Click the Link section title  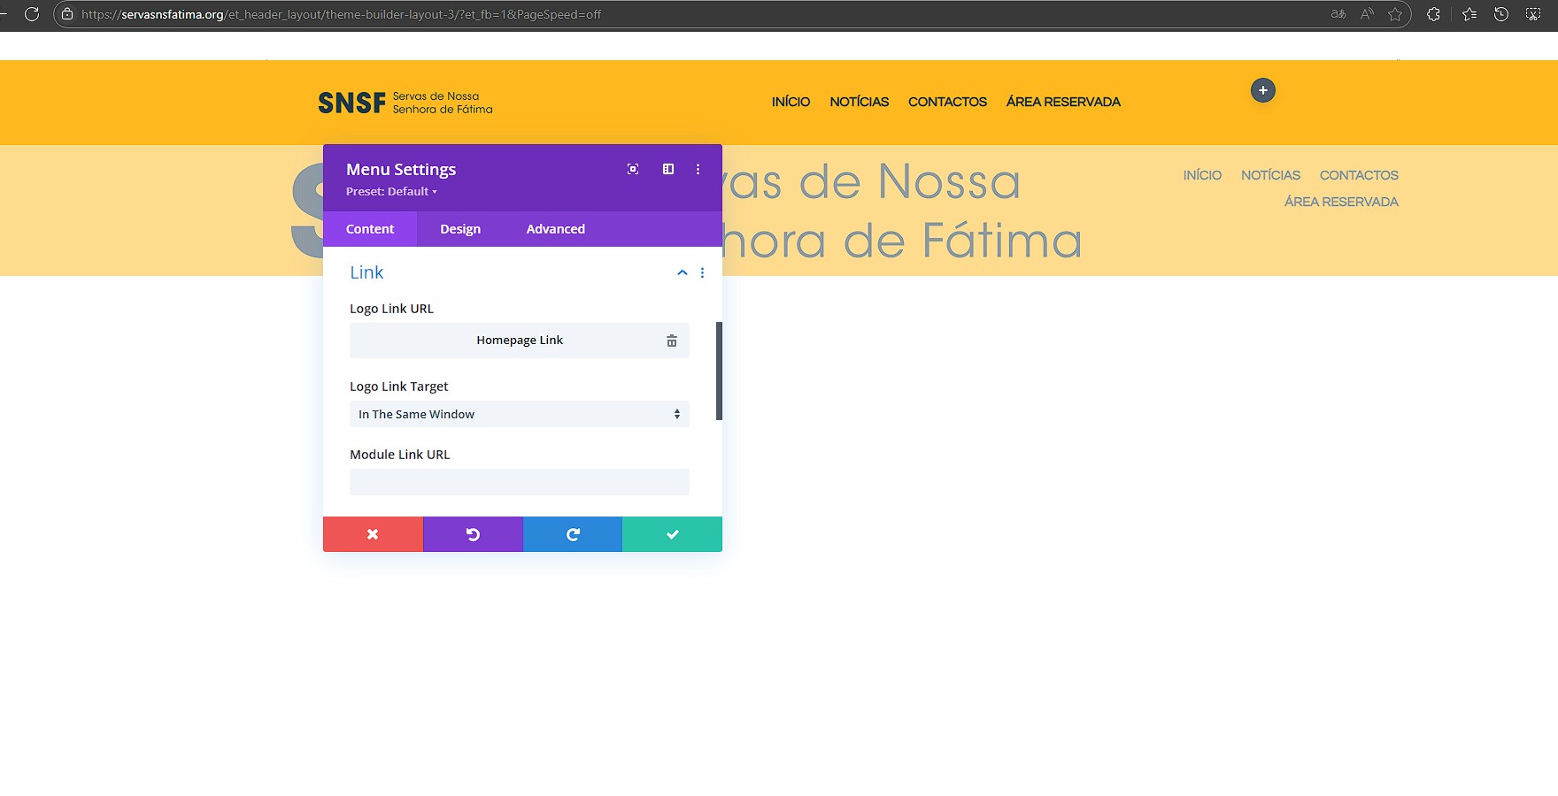point(366,272)
